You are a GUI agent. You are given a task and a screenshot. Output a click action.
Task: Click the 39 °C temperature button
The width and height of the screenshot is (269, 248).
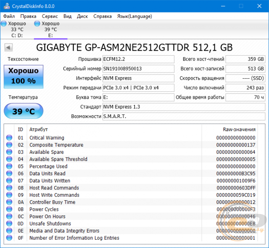coord(24,111)
